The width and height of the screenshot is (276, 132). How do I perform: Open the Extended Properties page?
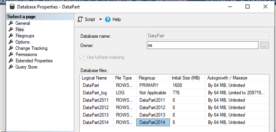[x=34, y=61]
